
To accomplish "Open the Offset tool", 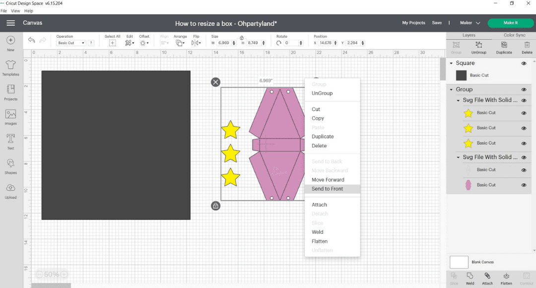I will pos(144,43).
